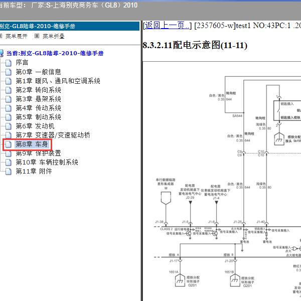Click page icon beside 第0章 一般信息
Viewport: 301px width, 301px height.
8,72
